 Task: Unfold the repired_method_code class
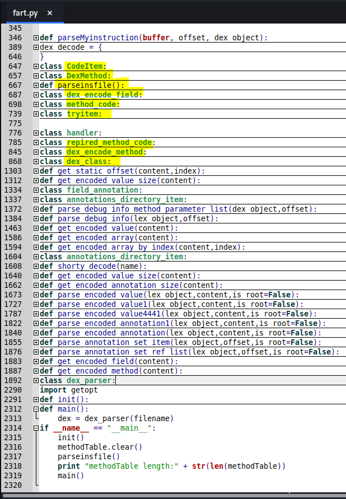[36, 142]
